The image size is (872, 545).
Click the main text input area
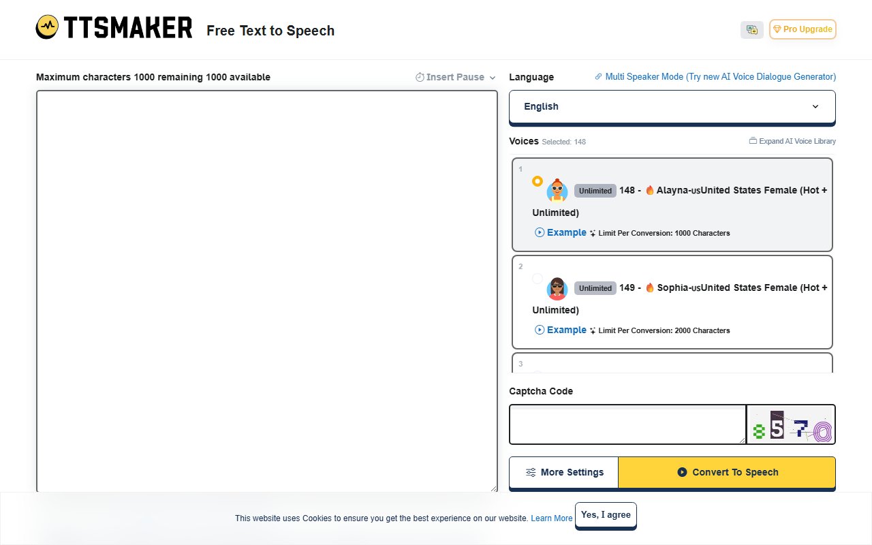(x=267, y=291)
